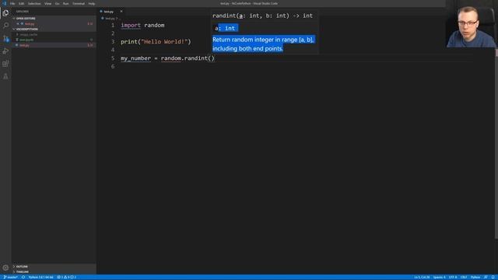498x280 pixels.
Task: Click the EXPLORER panel title
Action: point(23,12)
